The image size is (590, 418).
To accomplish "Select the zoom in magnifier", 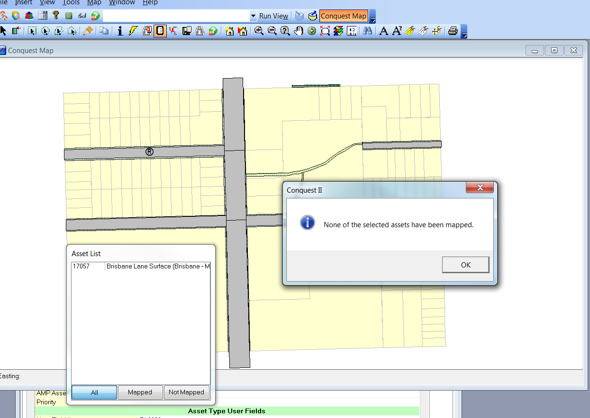I will [x=259, y=31].
